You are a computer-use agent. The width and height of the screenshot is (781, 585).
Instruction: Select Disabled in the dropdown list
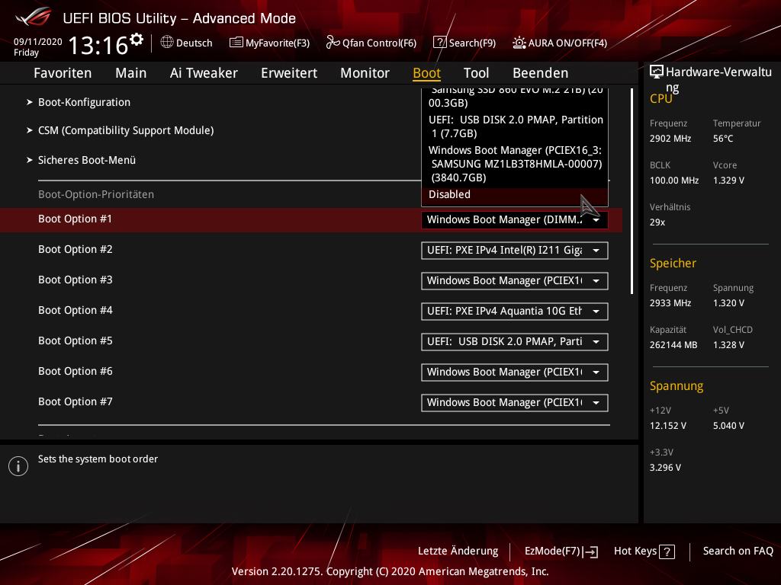coord(515,194)
